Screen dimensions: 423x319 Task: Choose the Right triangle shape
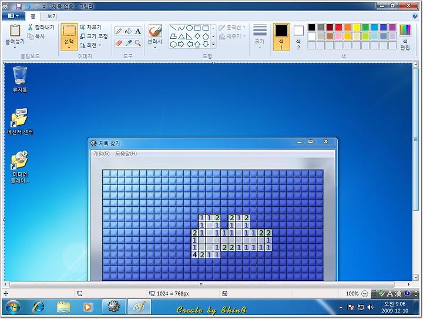click(189, 36)
